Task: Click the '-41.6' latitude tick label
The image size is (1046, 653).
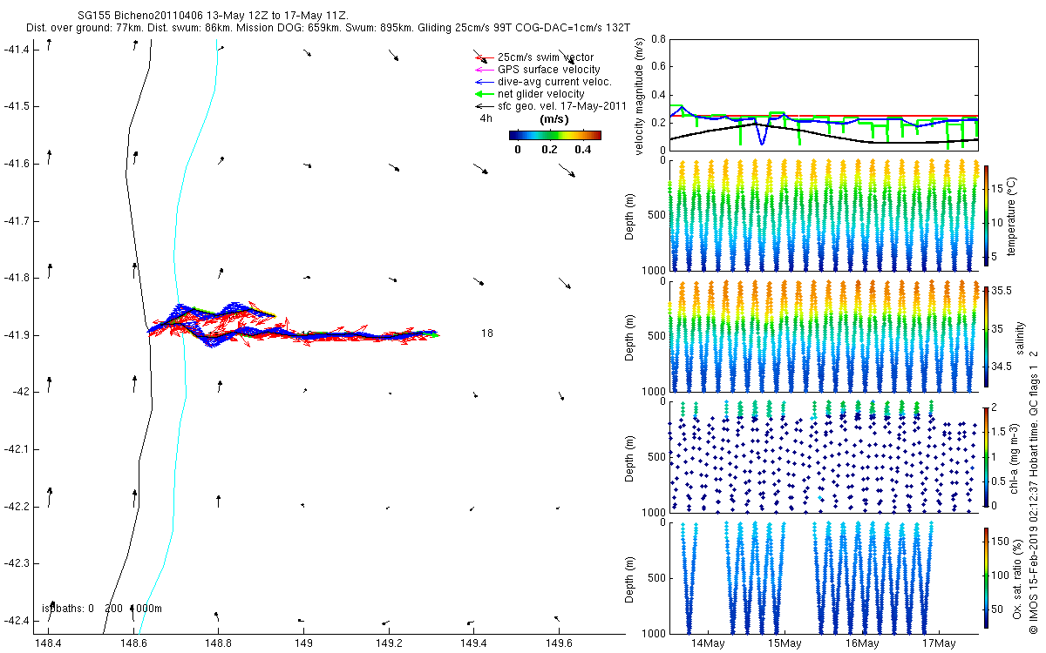Action: click(17, 164)
